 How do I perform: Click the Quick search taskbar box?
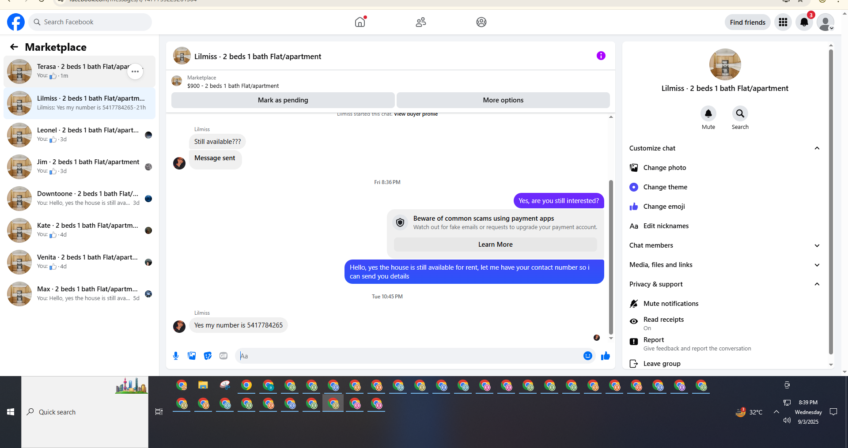85,412
